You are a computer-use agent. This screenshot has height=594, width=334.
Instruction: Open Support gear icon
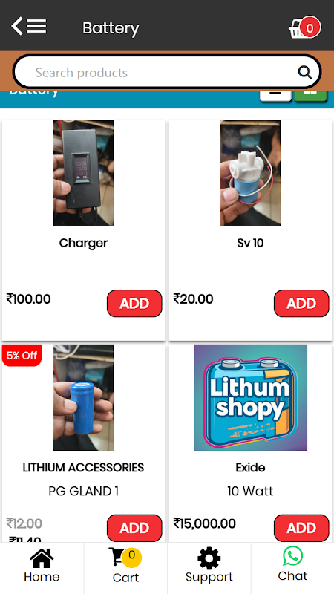click(209, 566)
